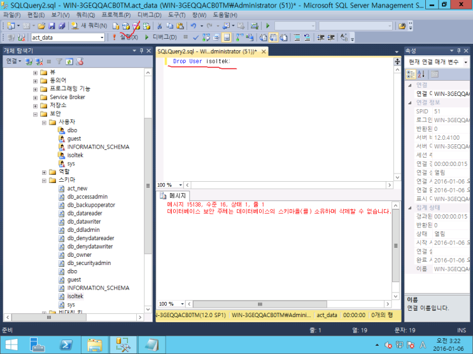
Task: Open Windows Start button
Action: (x=11, y=344)
